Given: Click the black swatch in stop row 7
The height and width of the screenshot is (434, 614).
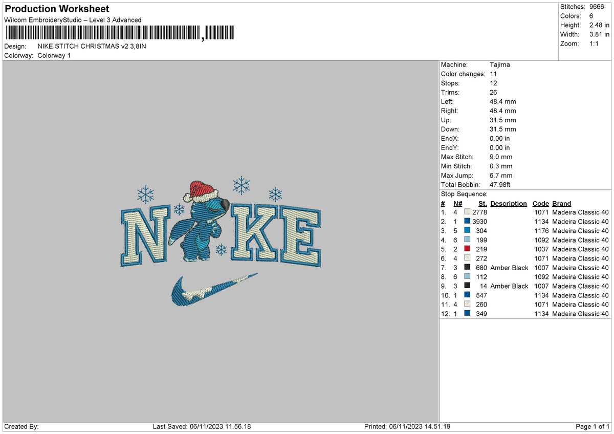Looking at the screenshot, I should point(467,268).
